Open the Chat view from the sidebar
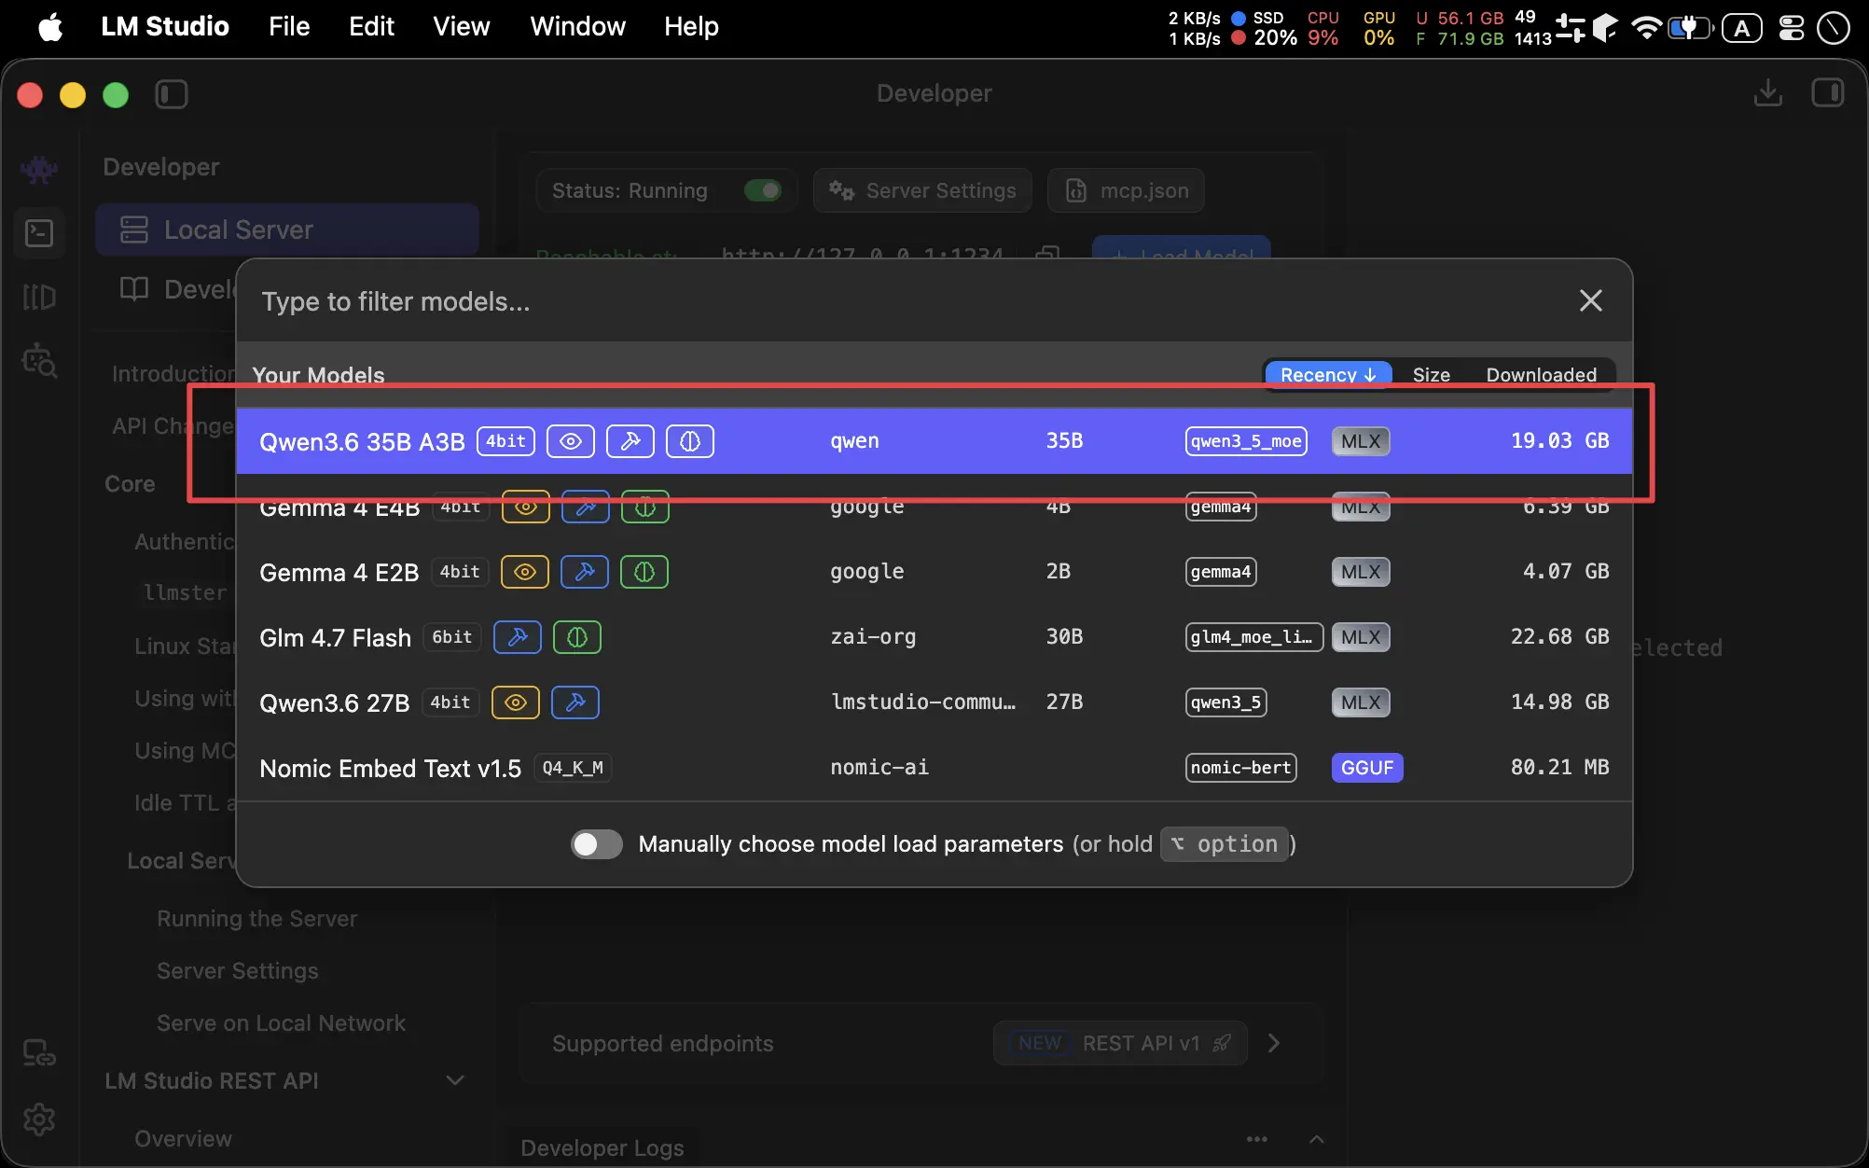 pyautogui.click(x=39, y=170)
